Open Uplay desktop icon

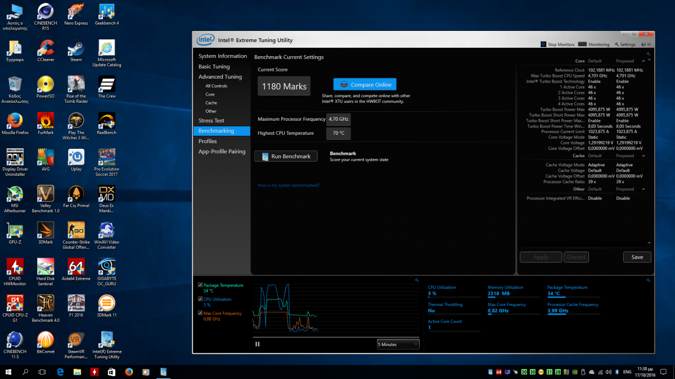[x=76, y=160]
